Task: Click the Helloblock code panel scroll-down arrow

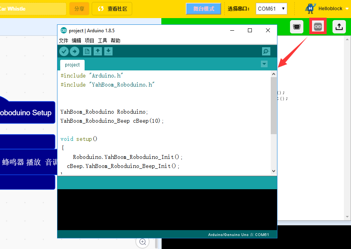Action: coord(347,217)
